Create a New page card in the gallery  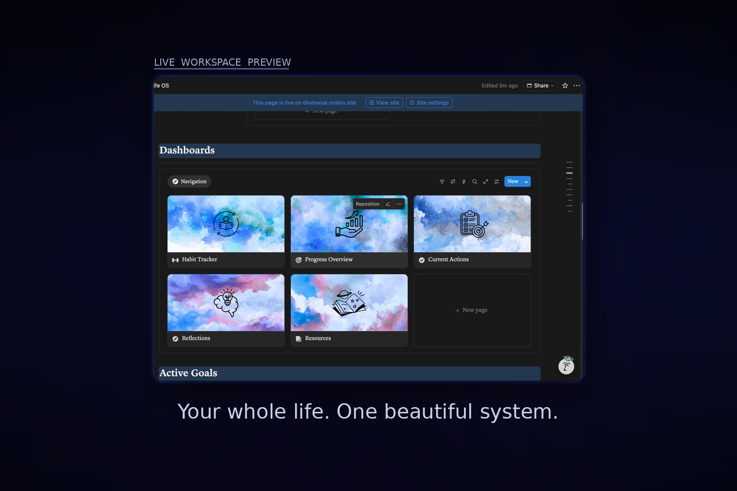tap(472, 310)
